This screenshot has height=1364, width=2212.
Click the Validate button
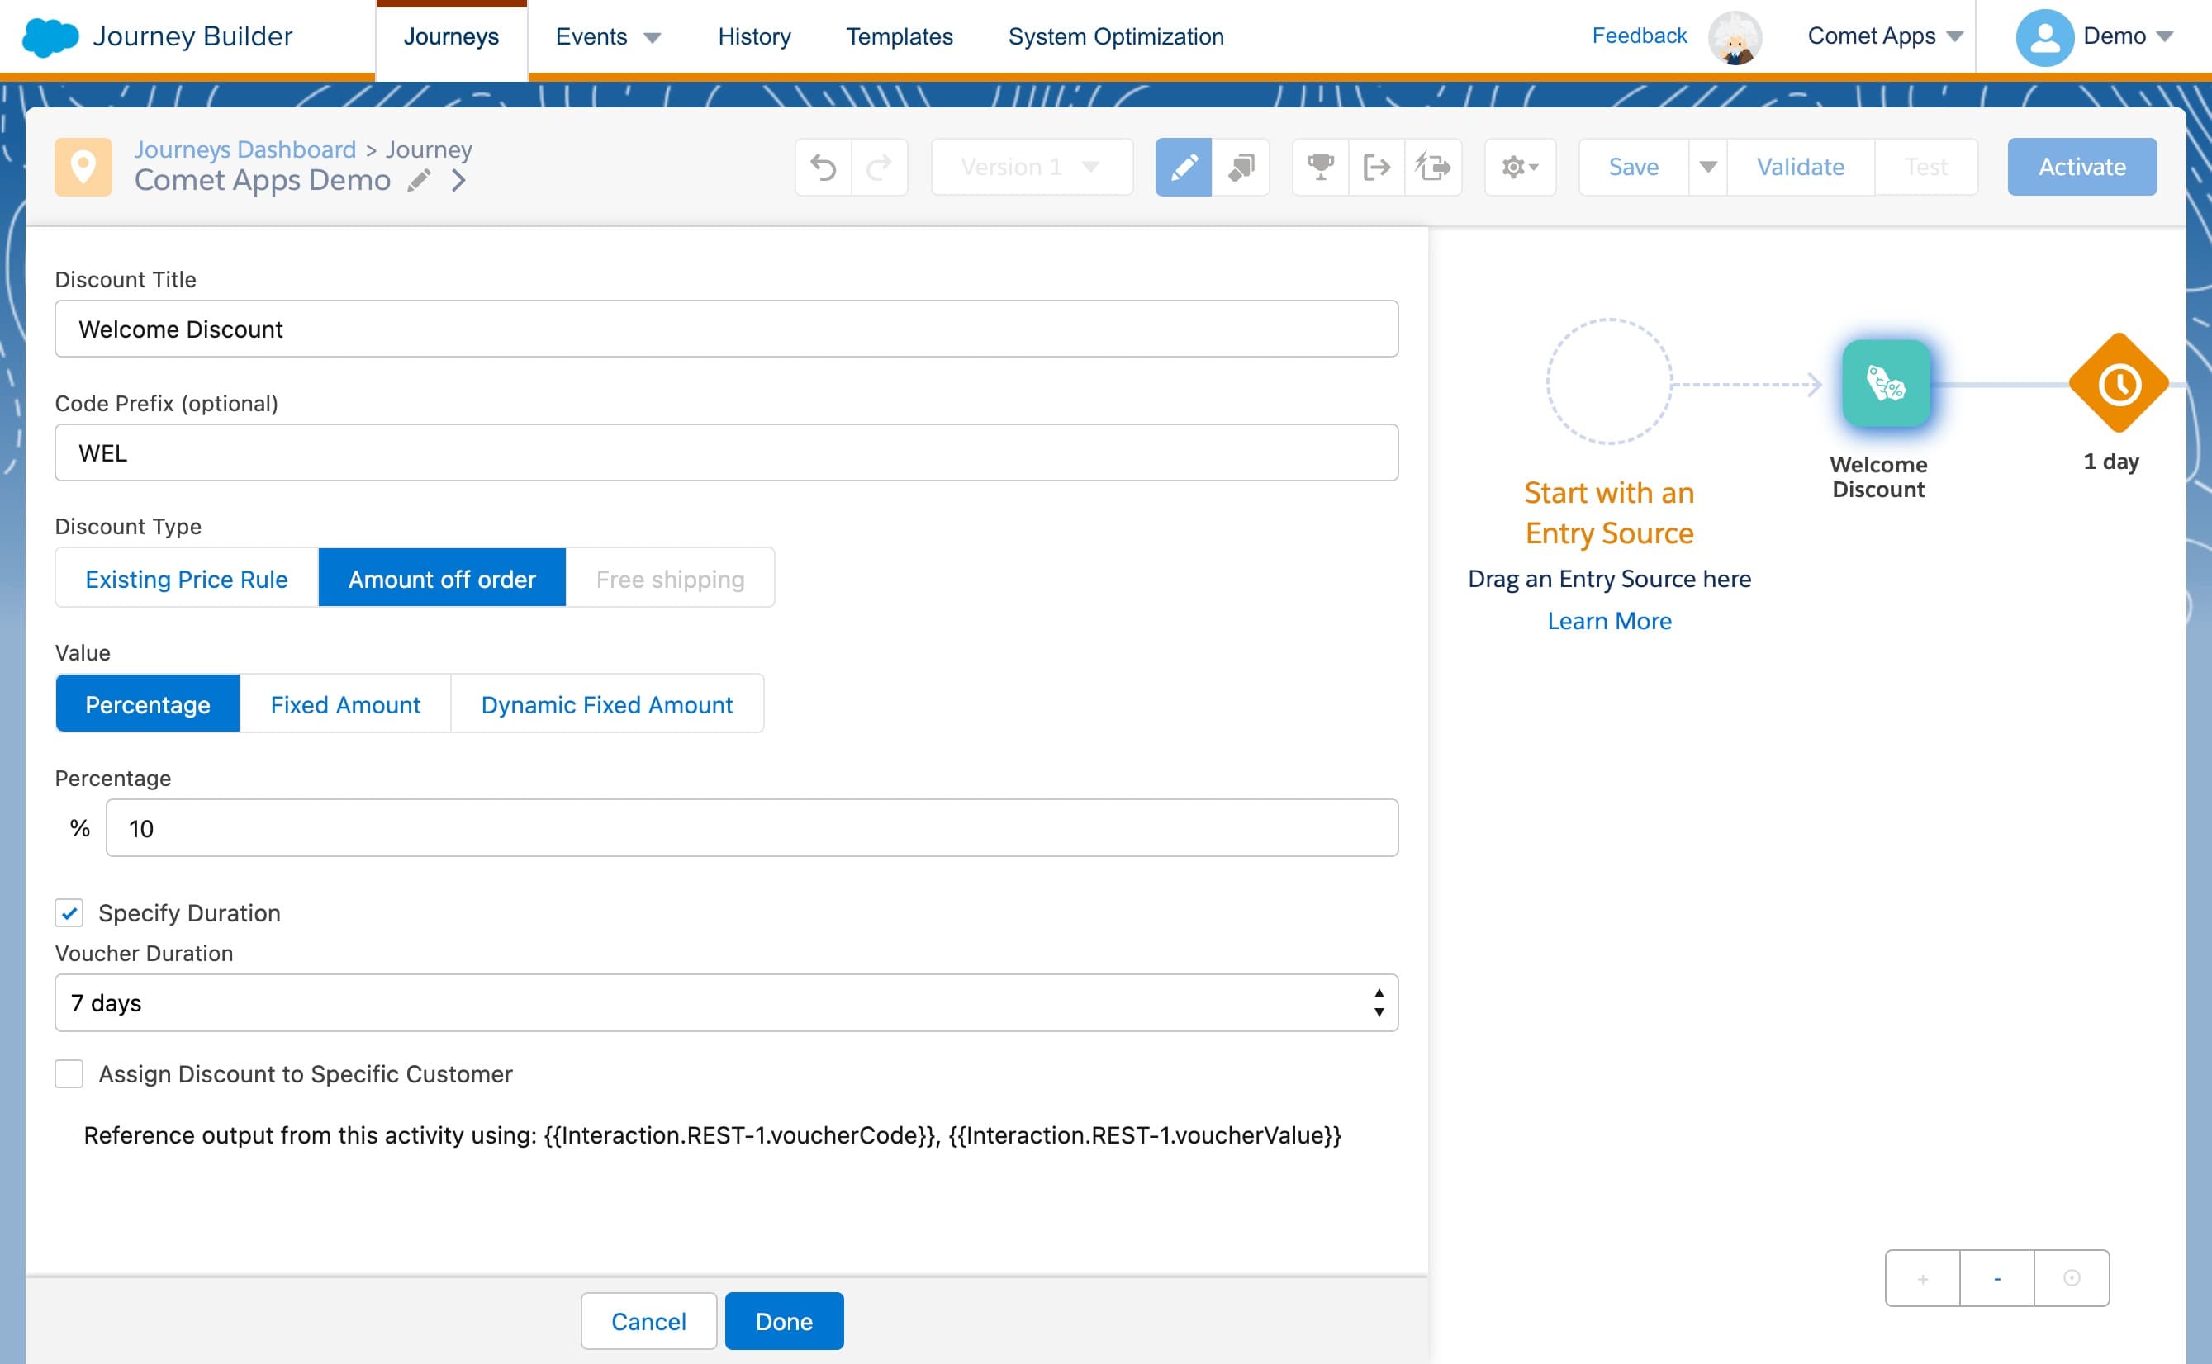click(x=1801, y=167)
